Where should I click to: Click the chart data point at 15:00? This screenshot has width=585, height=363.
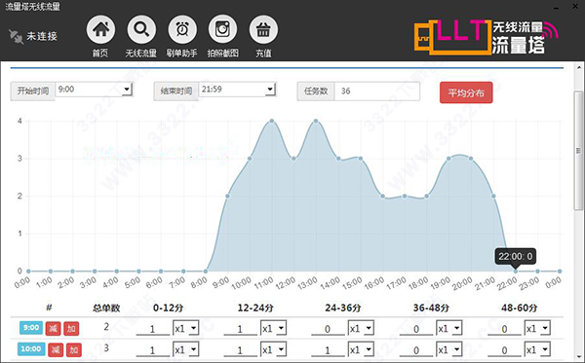(361, 159)
